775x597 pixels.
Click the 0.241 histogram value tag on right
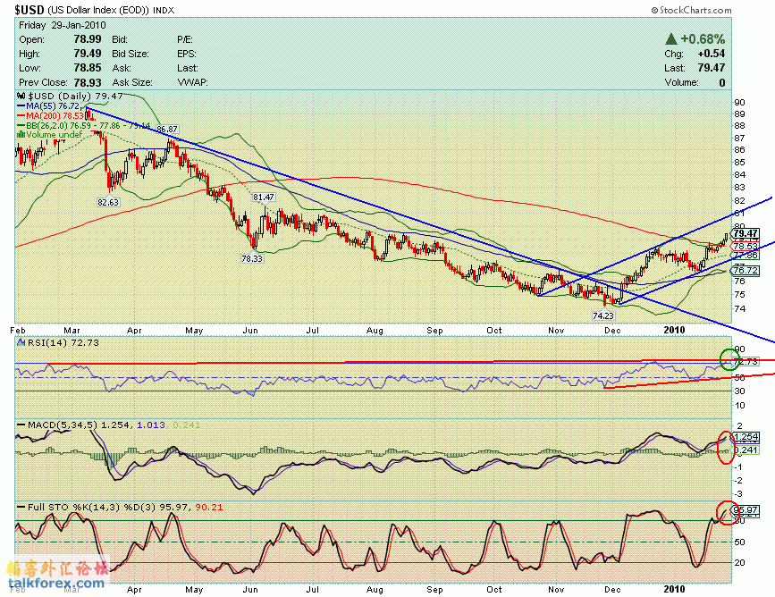pyautogui.click(x=746, y=450)
